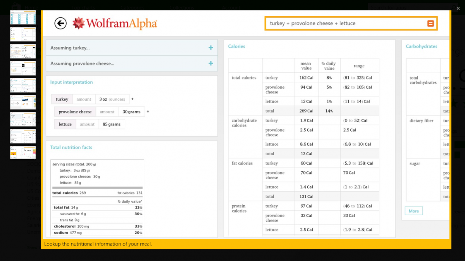Open the second thumbnail in the screenshot strip

pos(23,34)
